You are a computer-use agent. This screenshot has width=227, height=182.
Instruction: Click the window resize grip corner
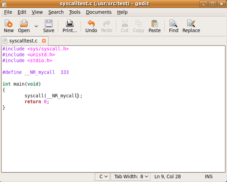224,179
